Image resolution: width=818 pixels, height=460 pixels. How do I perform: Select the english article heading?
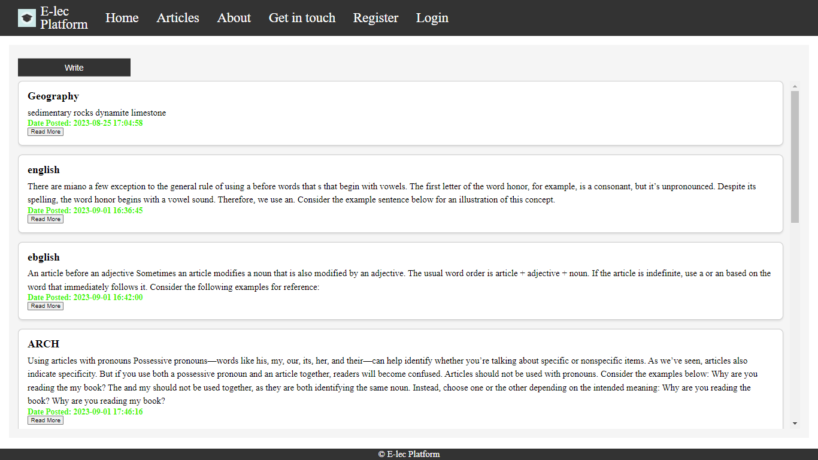point(44,170)
